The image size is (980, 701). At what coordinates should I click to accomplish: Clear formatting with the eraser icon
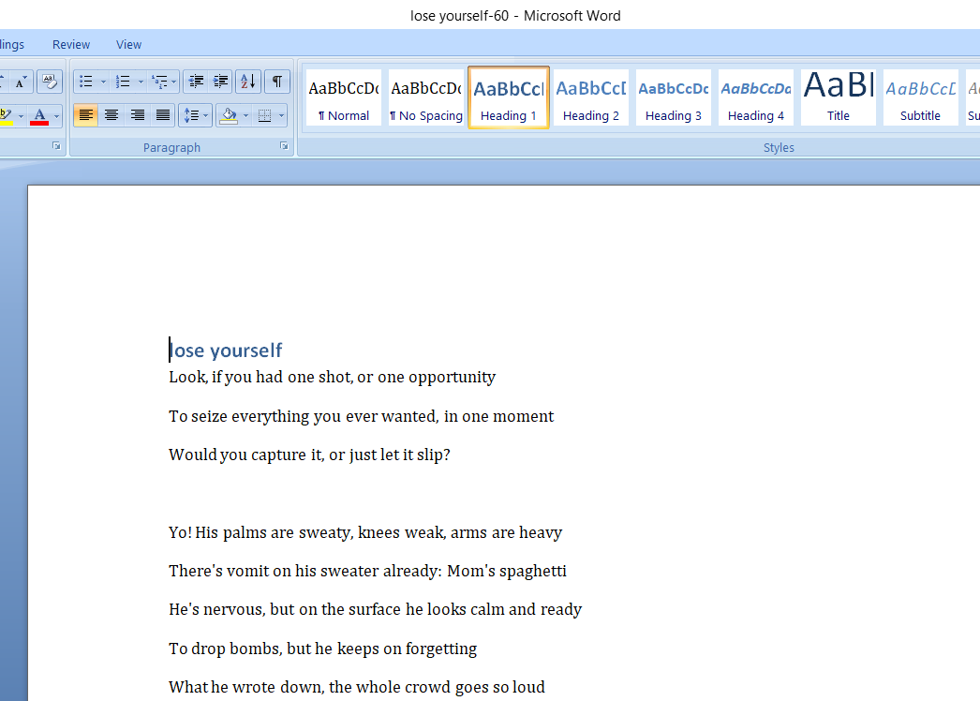click(50, 82)
